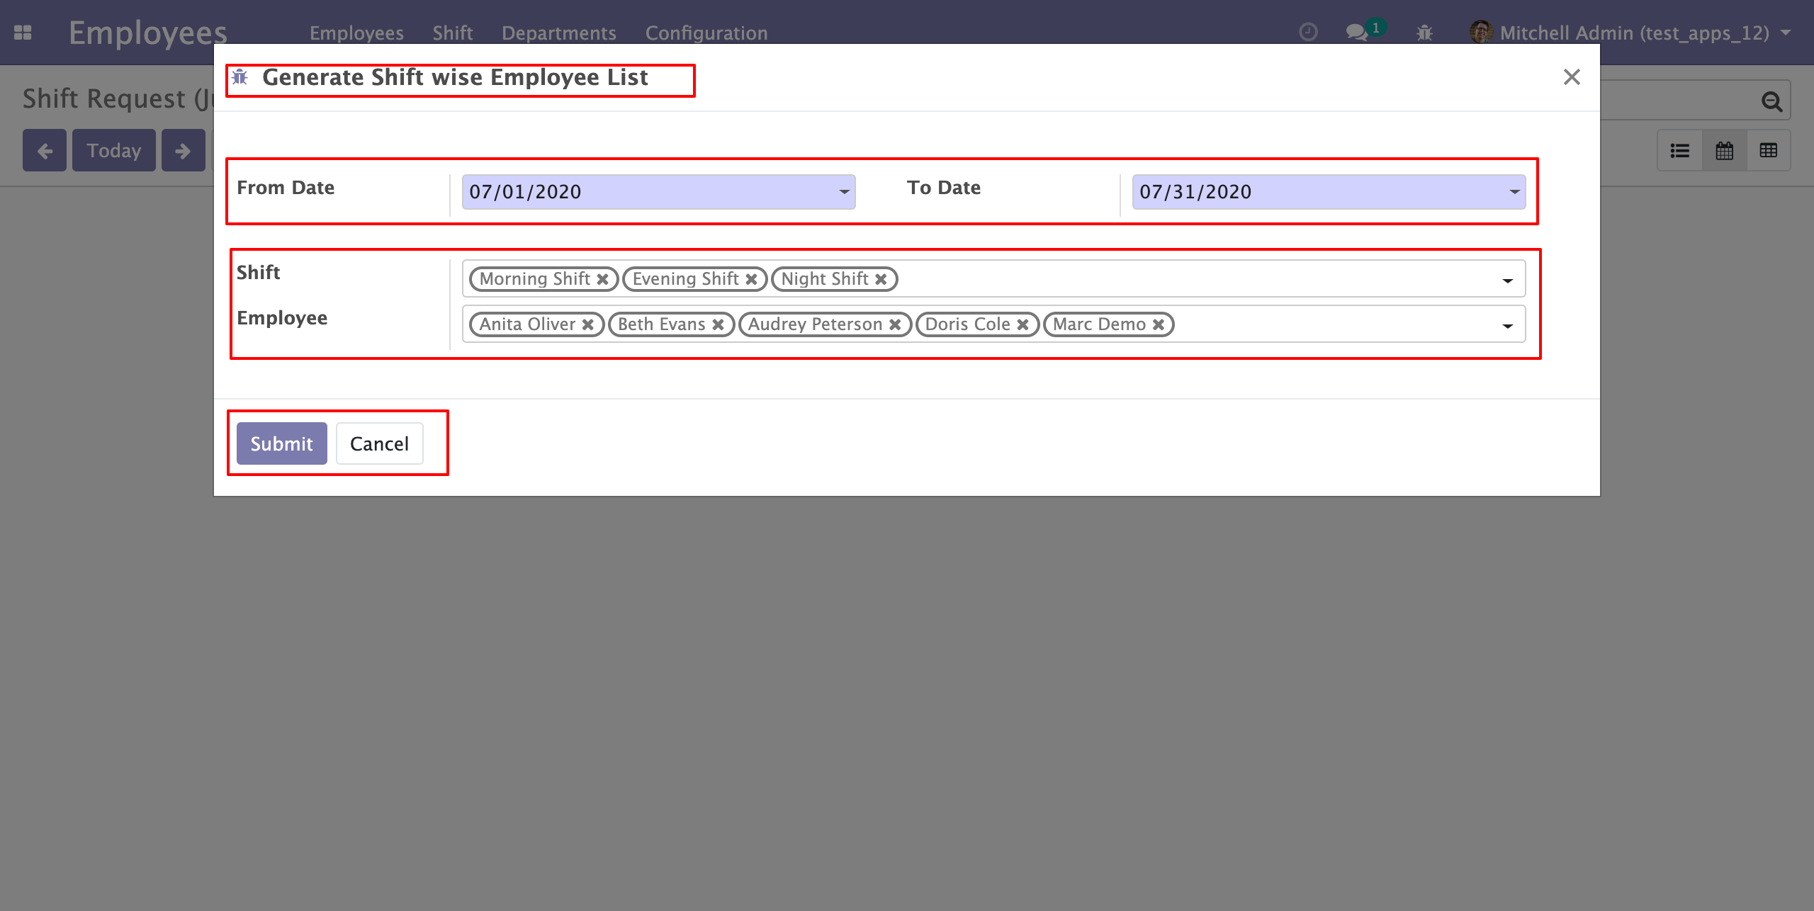Screen dimensions: 1814x911
Task: Remove the Morning Shift tag
Action: click(603, 279)
